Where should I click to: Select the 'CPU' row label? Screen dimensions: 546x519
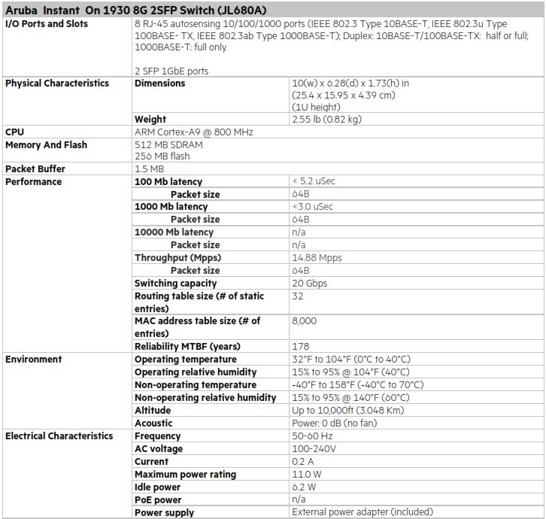(14, 132)
